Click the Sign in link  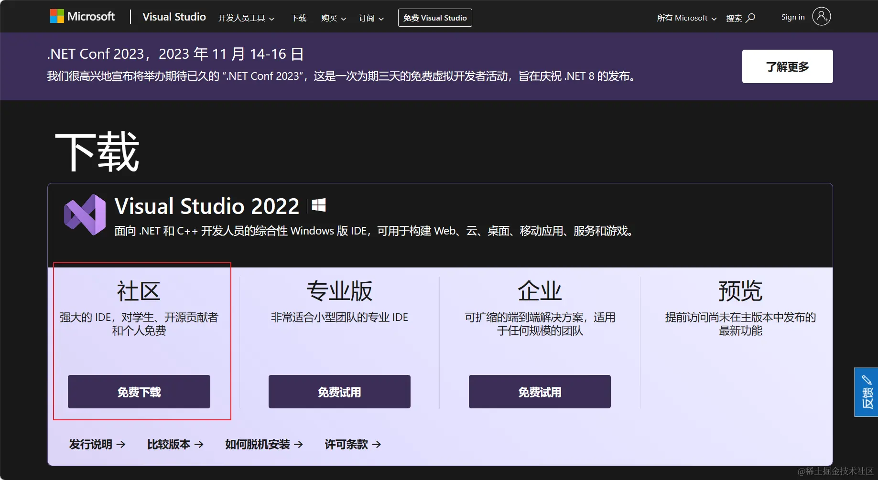(793, 17)
